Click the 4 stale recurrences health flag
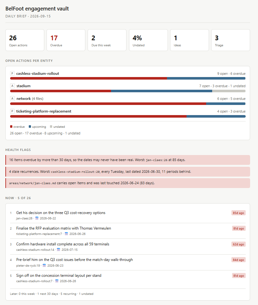This screenshot has width=258, height=305. click(128, 172)
